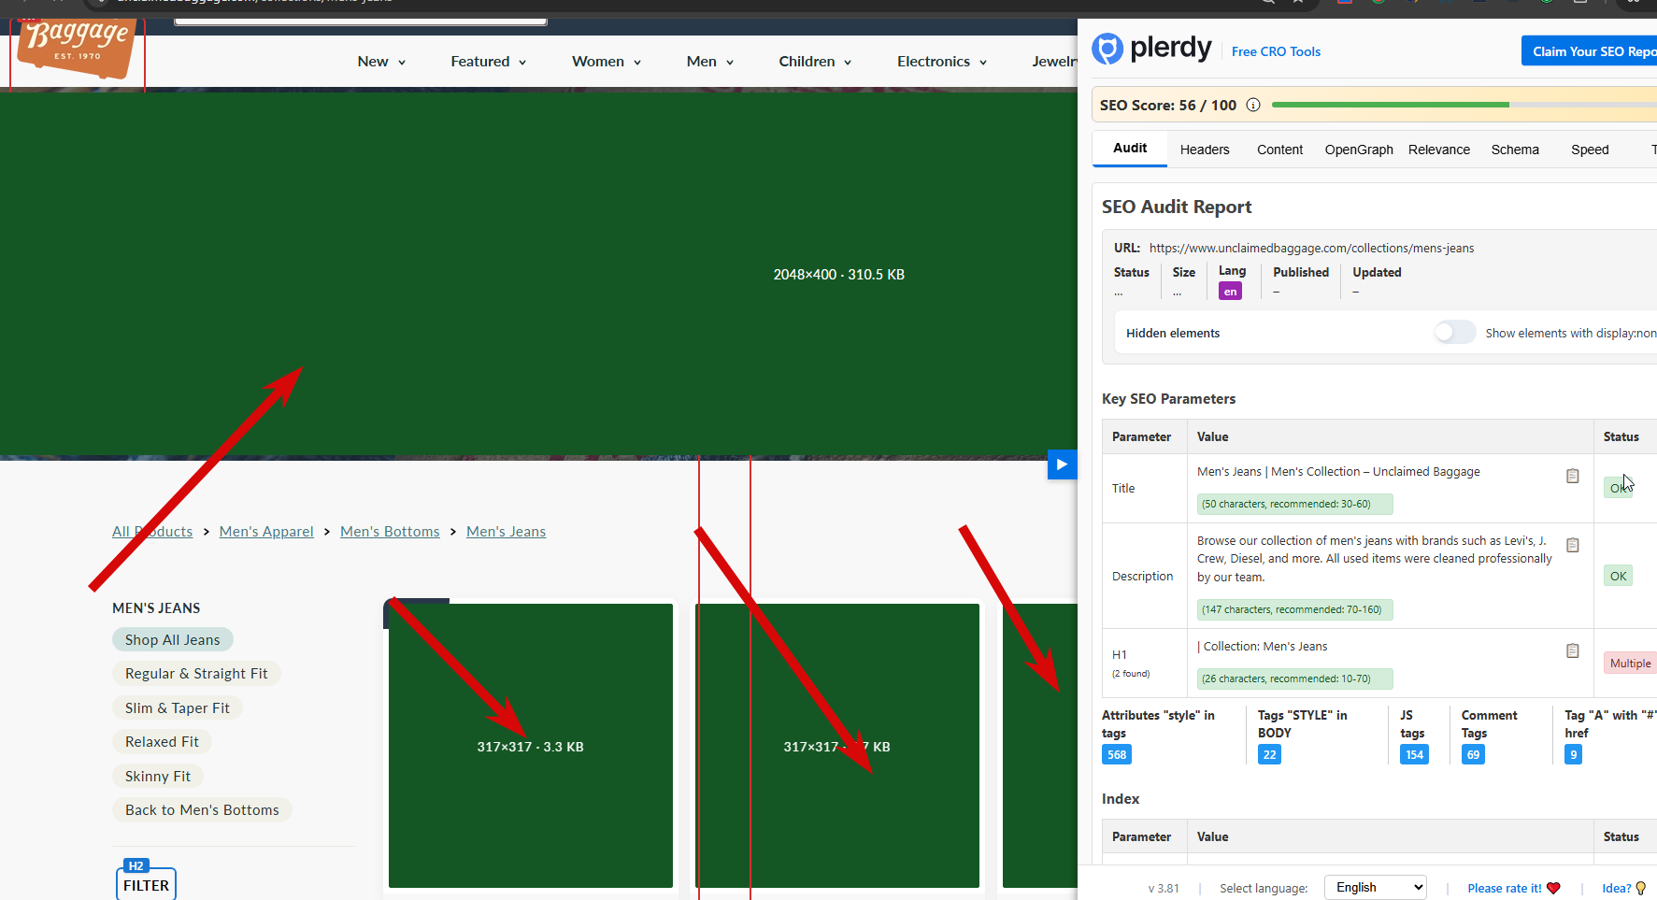Copy the Title value with clipboard icon
Image resolution: width=1657 pixels, height=900 pixels.
click(1573, 476)
